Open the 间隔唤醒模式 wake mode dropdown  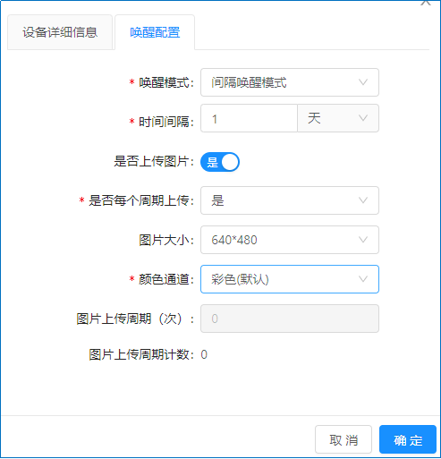pyautogui.click(x=290, y=82)
